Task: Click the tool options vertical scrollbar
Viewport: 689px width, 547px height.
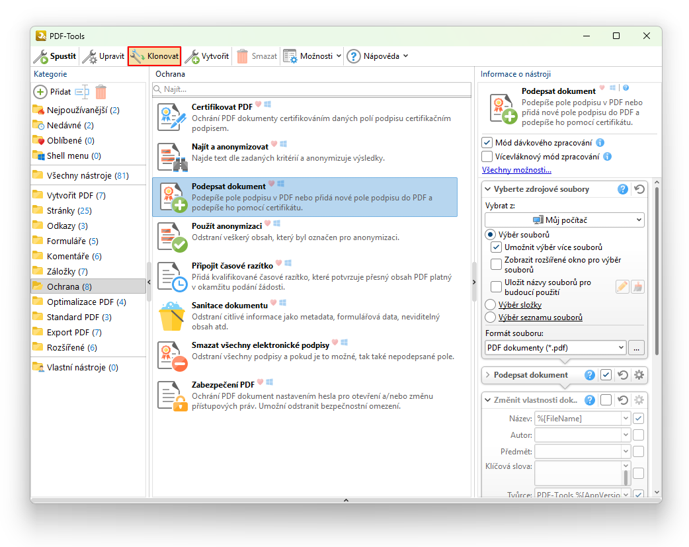Action: (657, 271)
